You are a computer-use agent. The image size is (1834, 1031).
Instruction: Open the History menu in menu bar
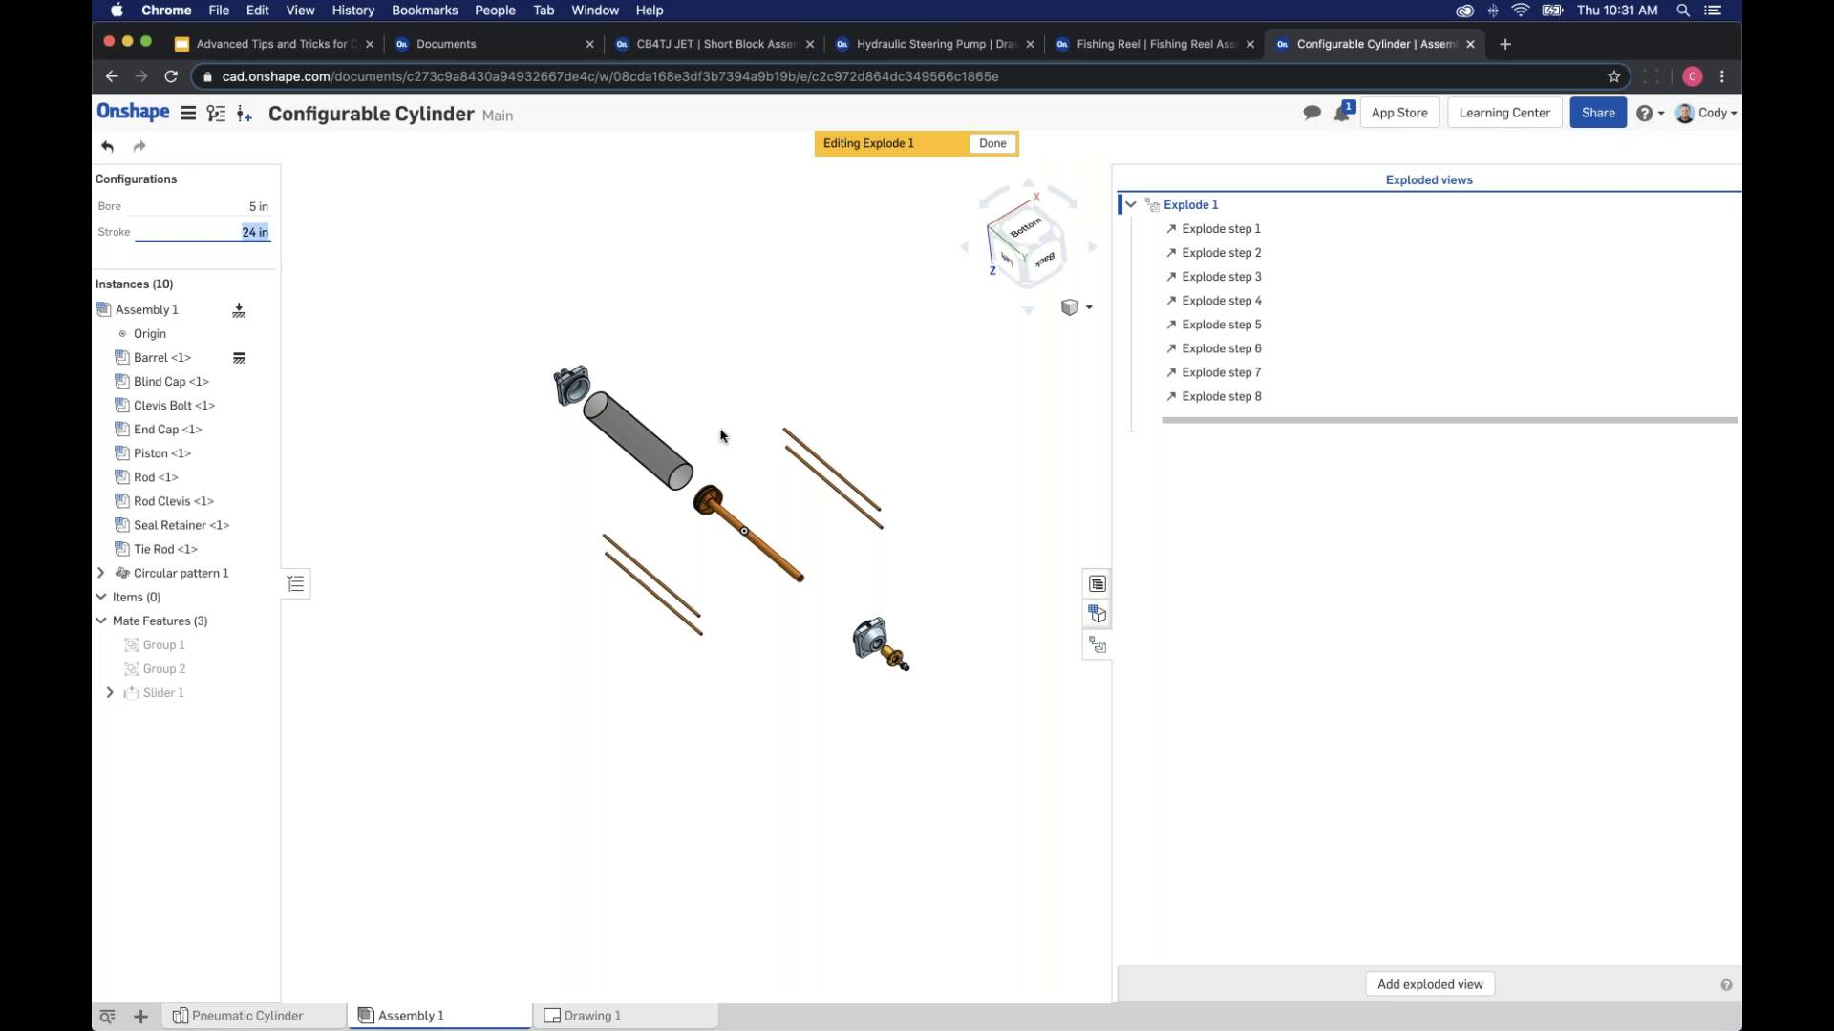tap(352, 11)
